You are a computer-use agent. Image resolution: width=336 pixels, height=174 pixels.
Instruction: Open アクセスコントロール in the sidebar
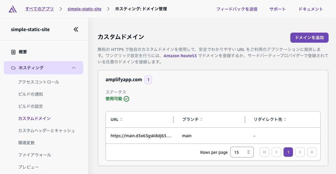pyautogui.click(x=39, y=82)
